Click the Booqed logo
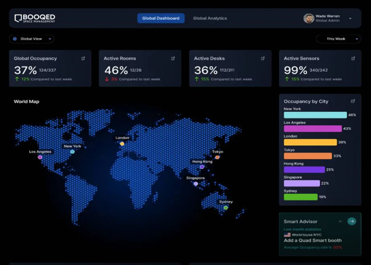The height and width of the screenshot is (265, 371). tap(35, 18)
